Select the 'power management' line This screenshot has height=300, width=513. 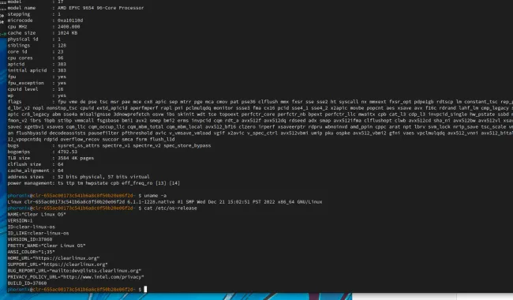tap(94, 183)
